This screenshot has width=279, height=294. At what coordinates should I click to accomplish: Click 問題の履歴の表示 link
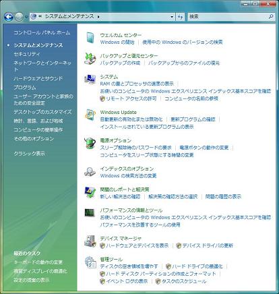tap(223, 197)
